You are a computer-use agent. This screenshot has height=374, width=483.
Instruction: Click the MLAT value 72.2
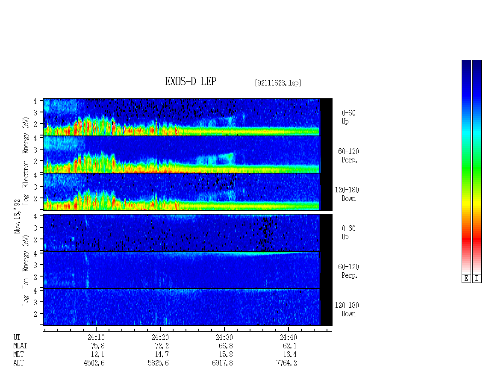pyautogui.click(x=162, y=346)
